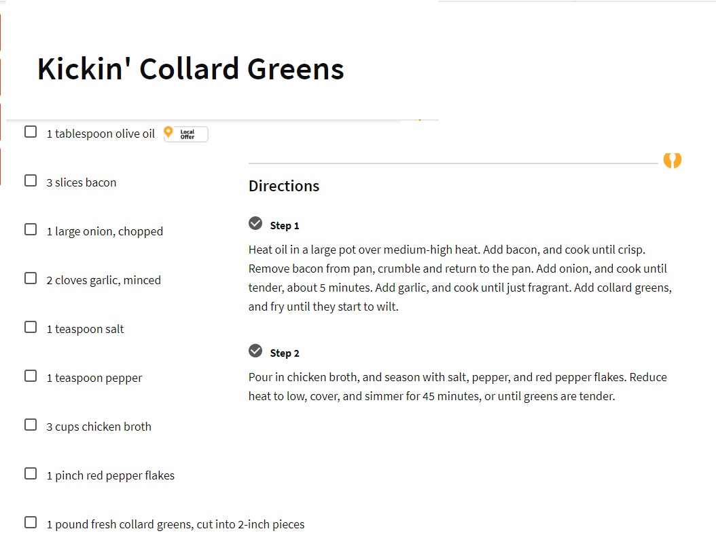
Task: Click the Step 1 label
Action: pyautogui.click(x=285, y=226)
